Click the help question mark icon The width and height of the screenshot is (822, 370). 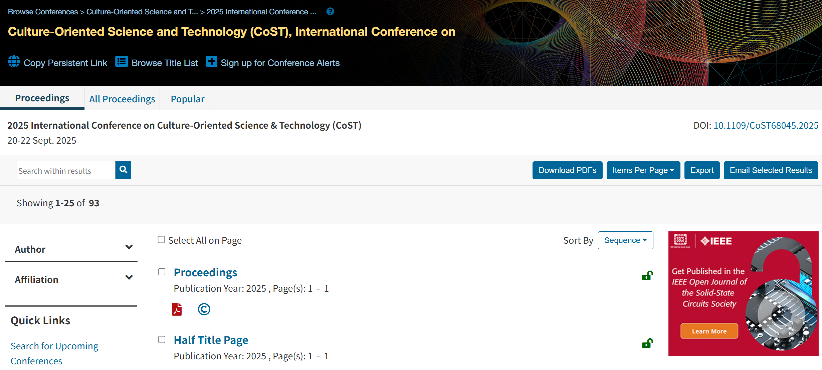click(330, 12)
